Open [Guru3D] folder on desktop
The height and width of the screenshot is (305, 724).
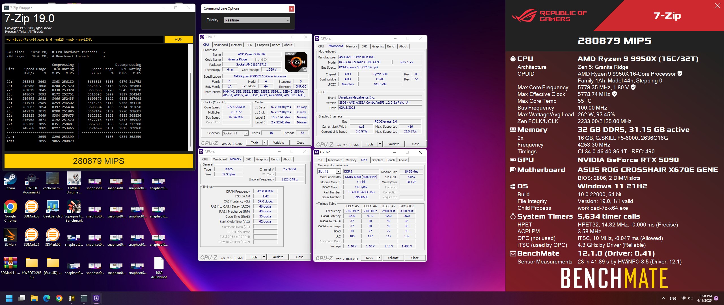(53, 266)
